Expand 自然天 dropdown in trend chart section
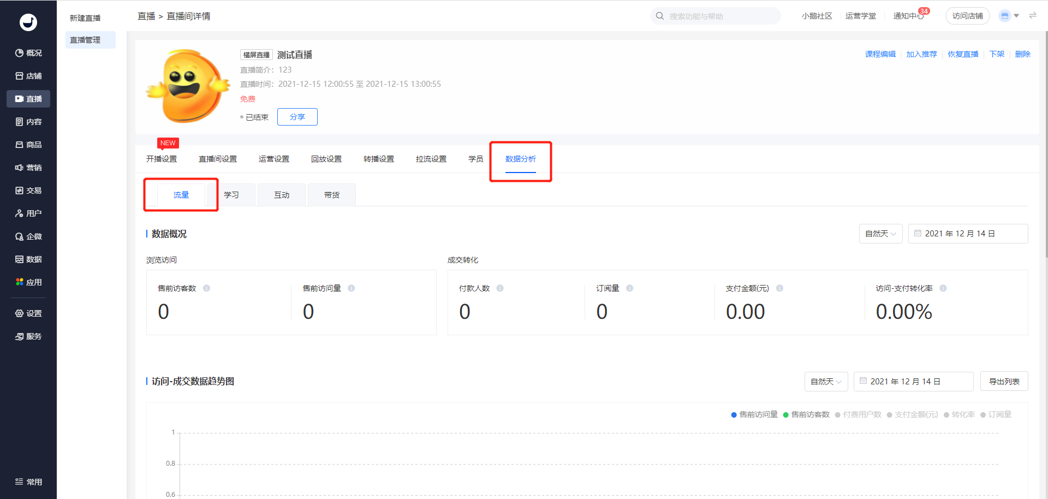Viewport: 1048px width, 499px height. tap(826, 382)
